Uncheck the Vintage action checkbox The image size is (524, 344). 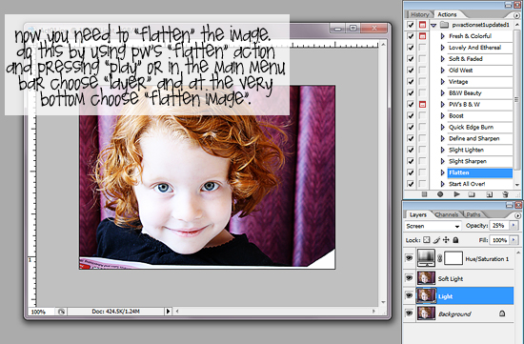411,82
